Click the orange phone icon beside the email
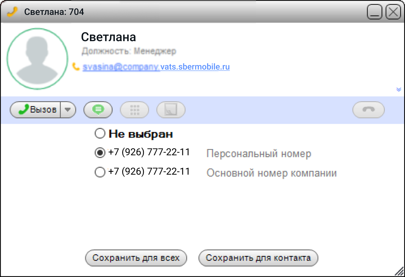Image resolution: width=405 pixels, height=277 pixels. 76,66
